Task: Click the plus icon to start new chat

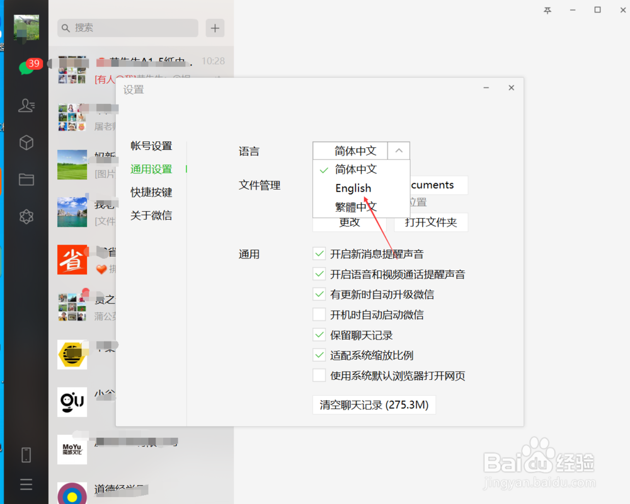Action: coord(215,28)
